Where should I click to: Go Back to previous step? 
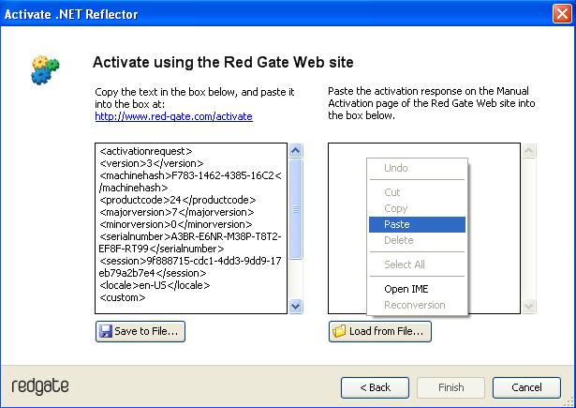pyautogui.click(x=375, y=387)
